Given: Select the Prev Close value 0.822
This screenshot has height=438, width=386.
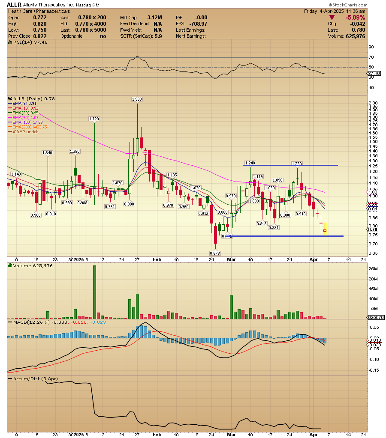Looking at the screenshot, I should tap(40, 36).
